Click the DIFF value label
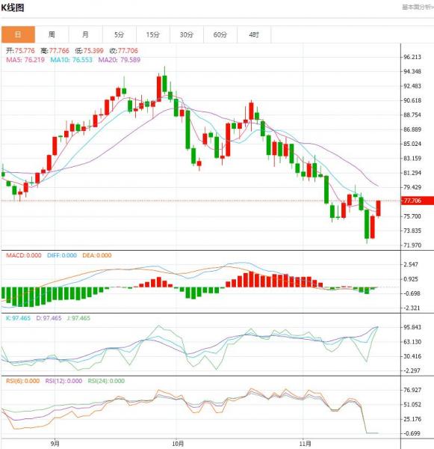This screenshot has width=434, height=449. click(x=62, y=255)
